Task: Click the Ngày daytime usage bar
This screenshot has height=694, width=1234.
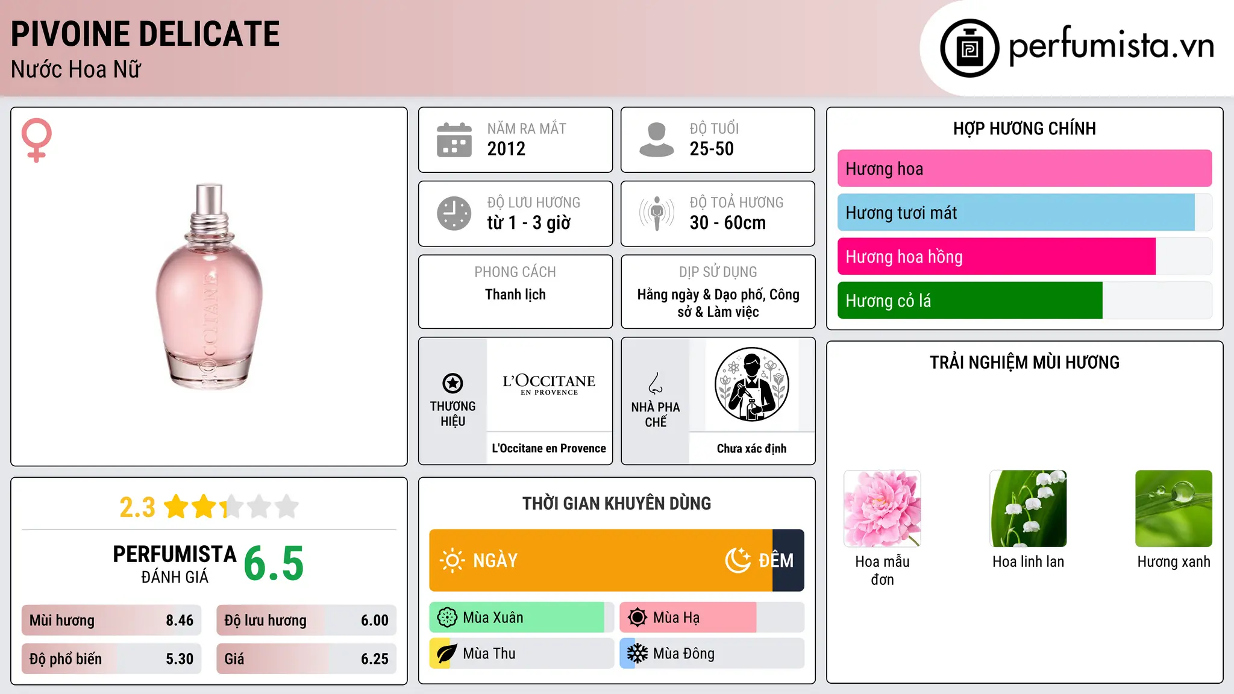Action: [x=601, y=560]
